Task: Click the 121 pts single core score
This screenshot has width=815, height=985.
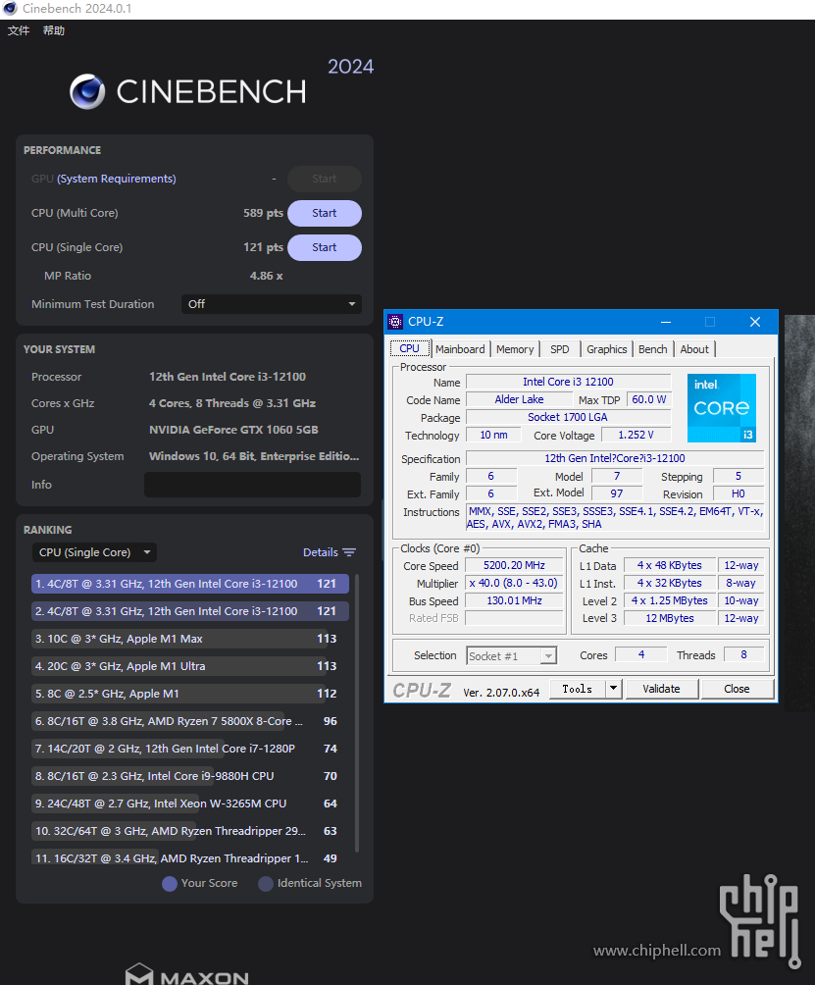Action: tap(263, 247)
